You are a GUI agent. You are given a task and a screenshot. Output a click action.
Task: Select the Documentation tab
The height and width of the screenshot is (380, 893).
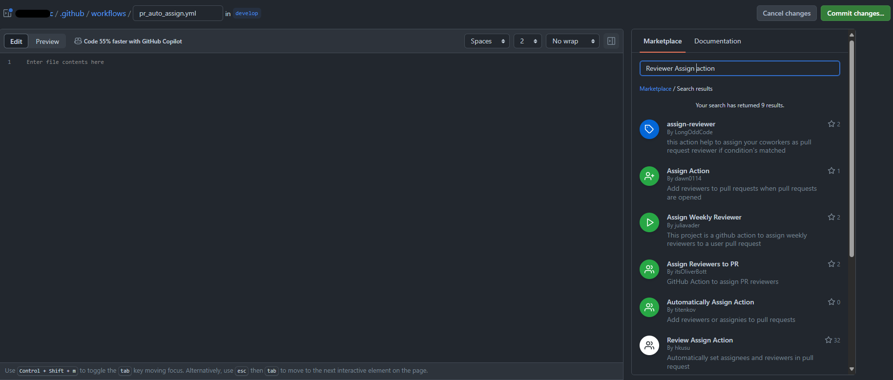click(717, 41)
